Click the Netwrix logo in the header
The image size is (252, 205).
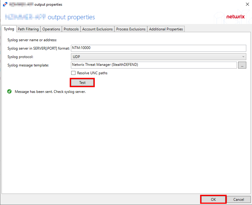tap(235, 17)
